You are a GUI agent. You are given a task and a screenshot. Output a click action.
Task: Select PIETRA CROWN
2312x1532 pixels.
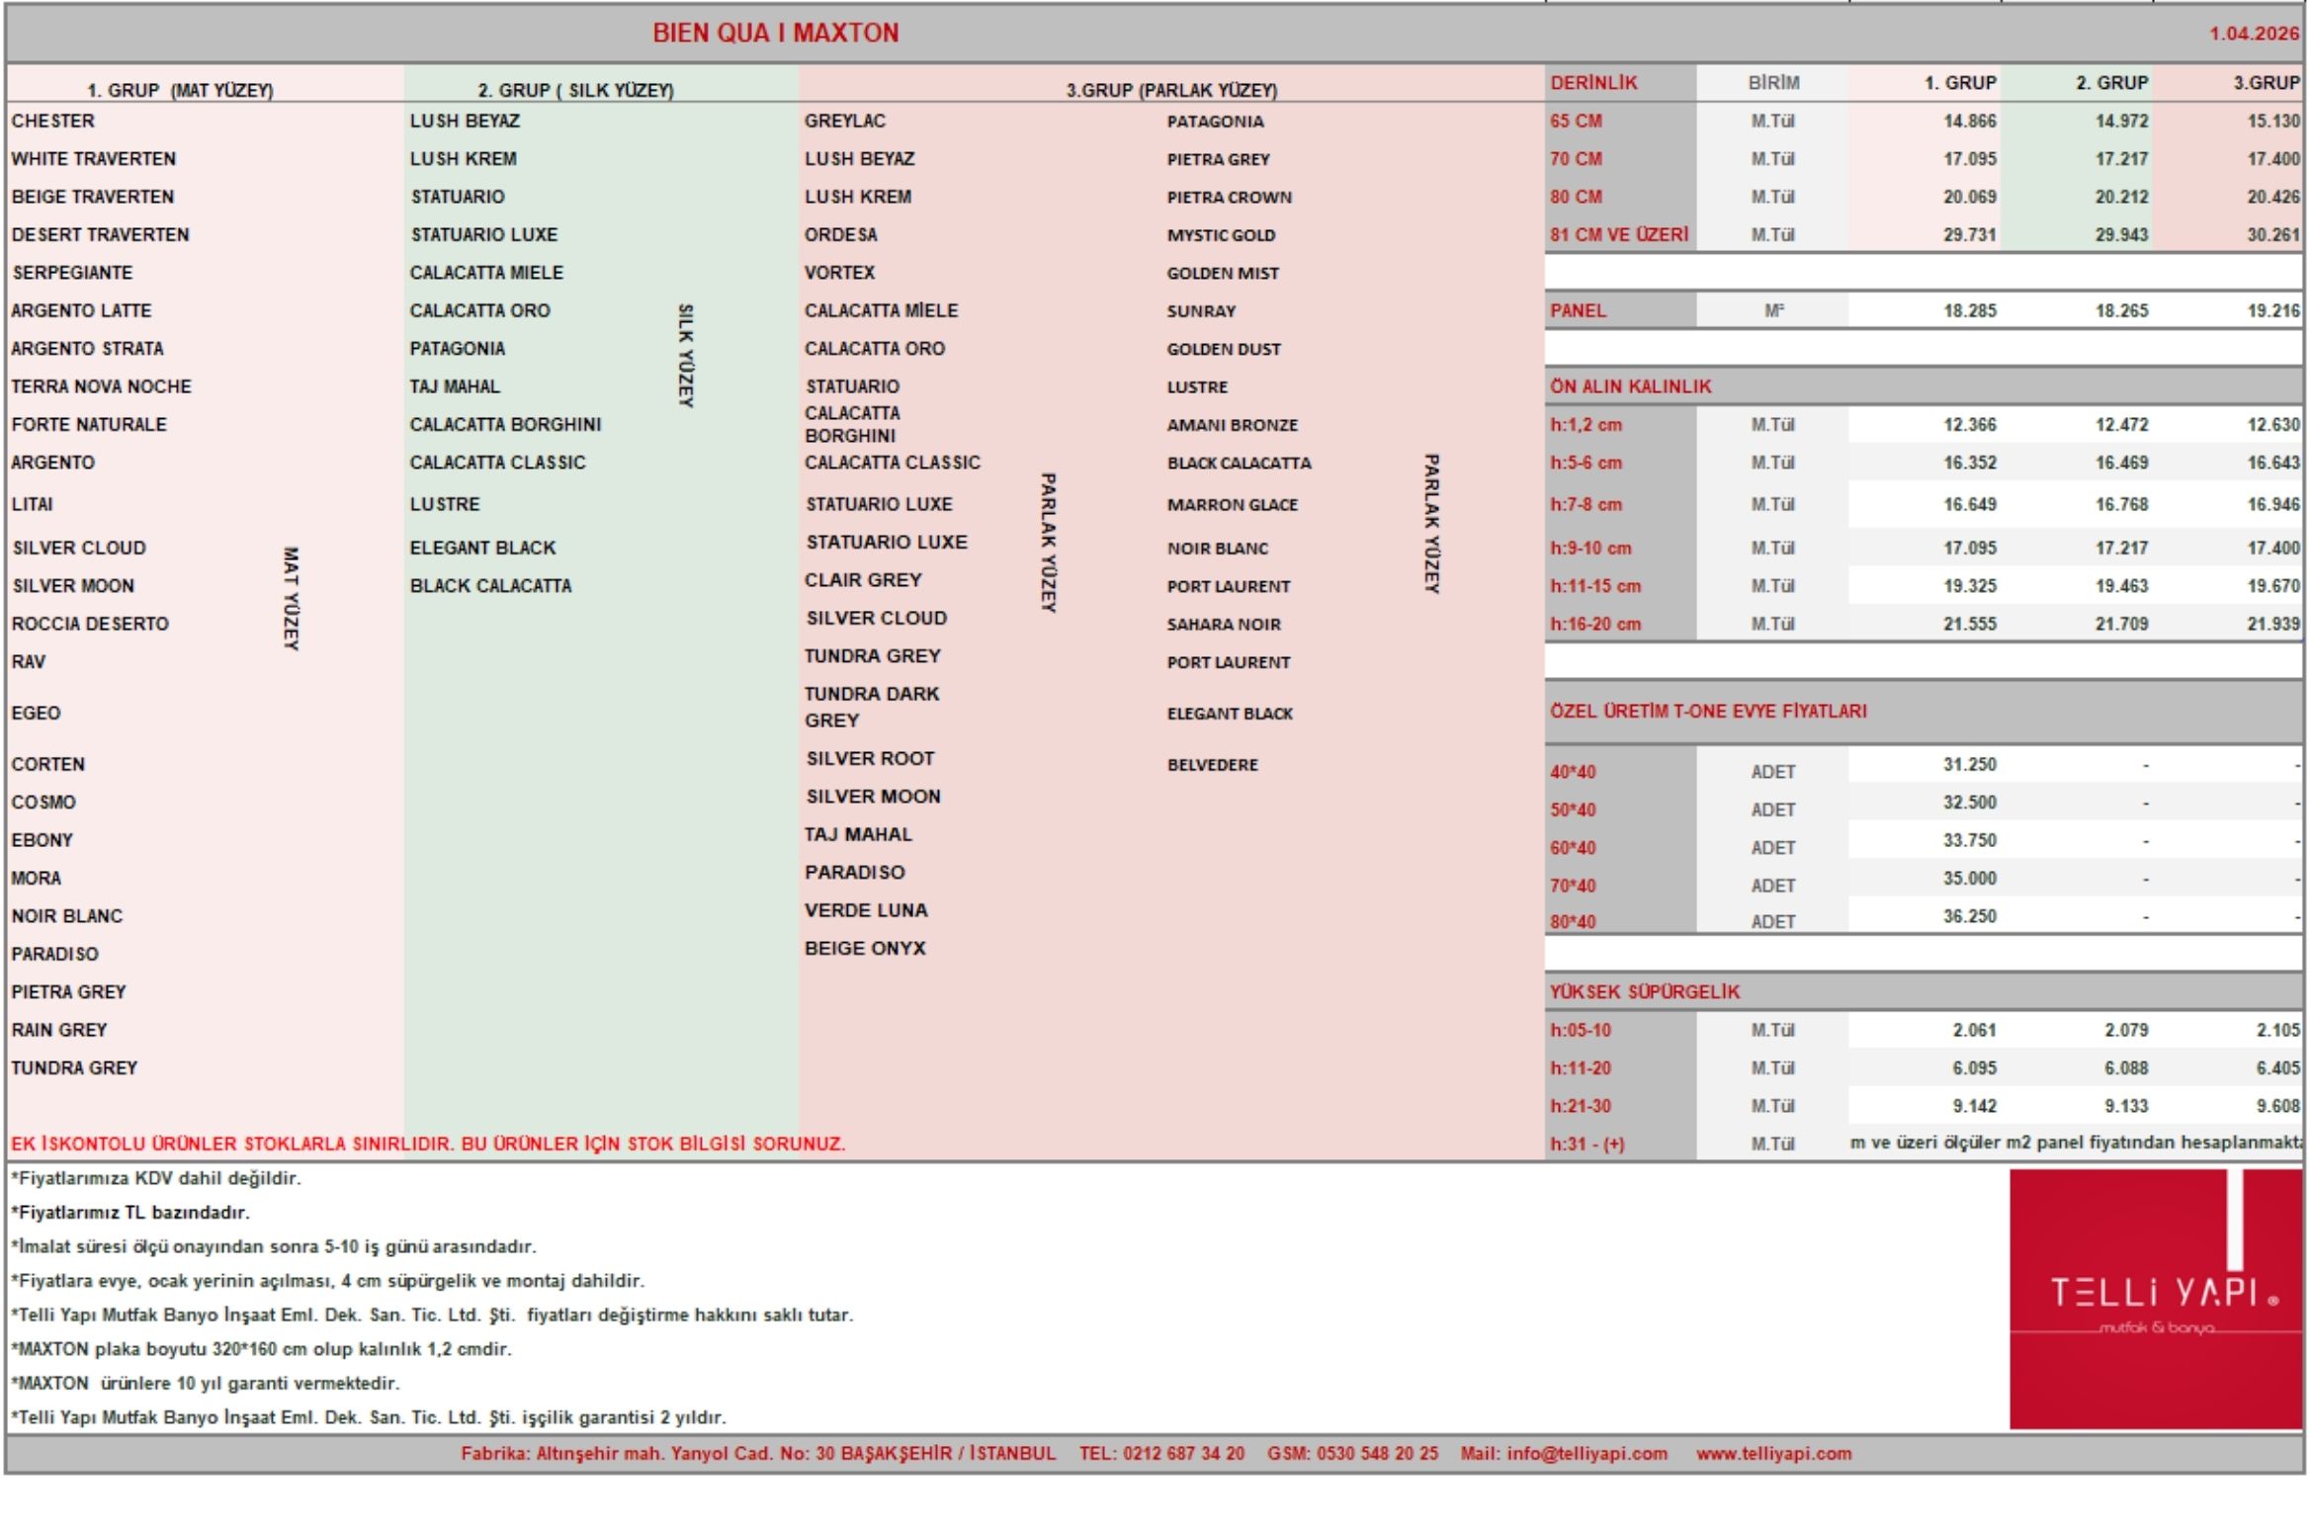1229,197
